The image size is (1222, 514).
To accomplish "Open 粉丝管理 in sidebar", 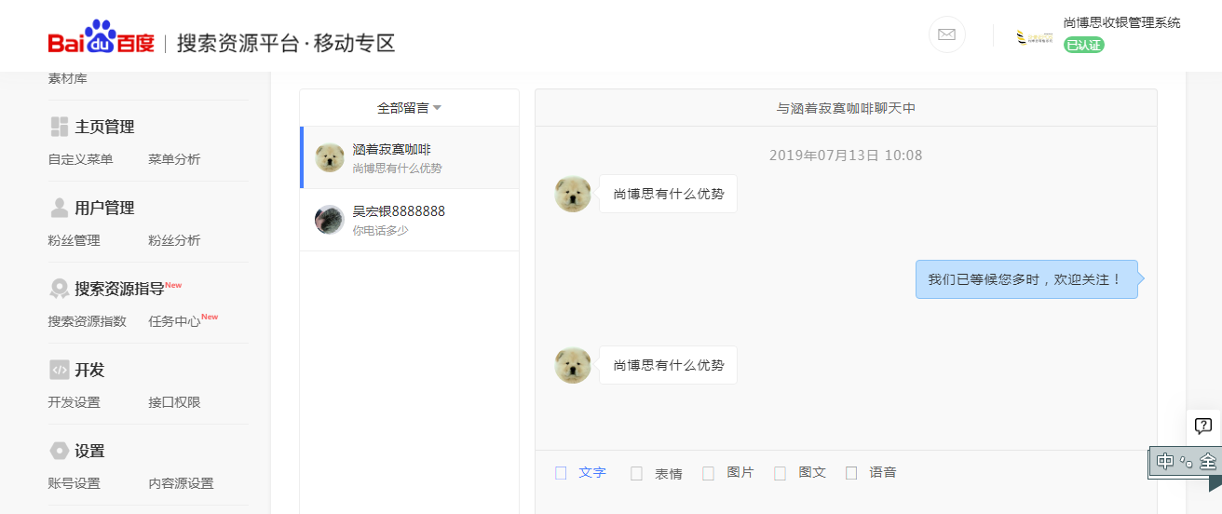I will 75,240.
